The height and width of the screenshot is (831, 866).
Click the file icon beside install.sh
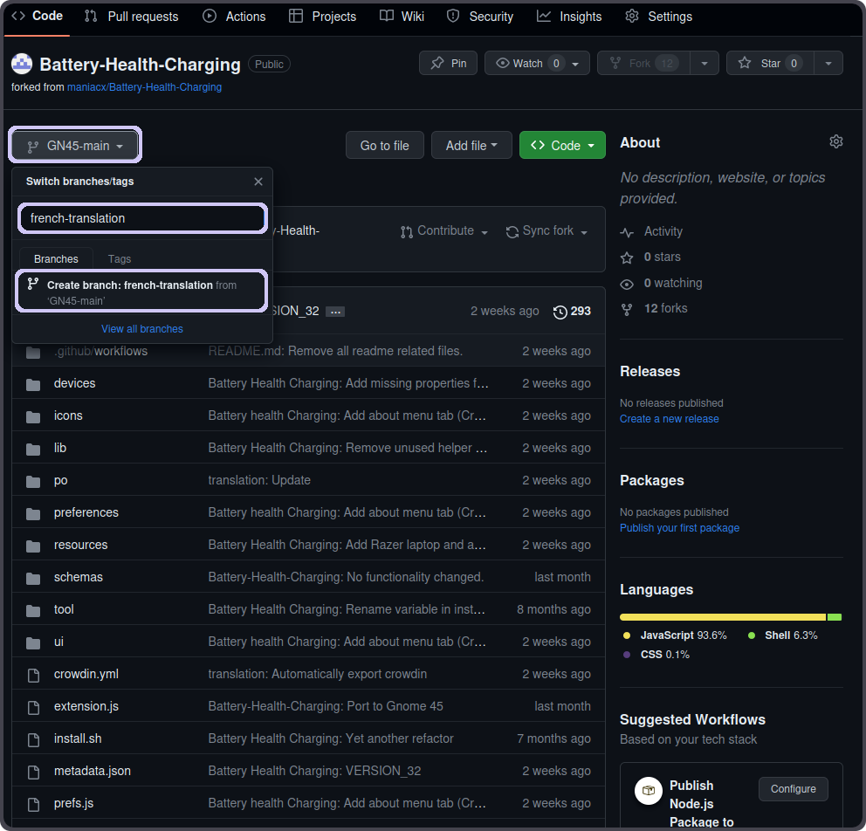pyautogui.click(x=33, y=738)
